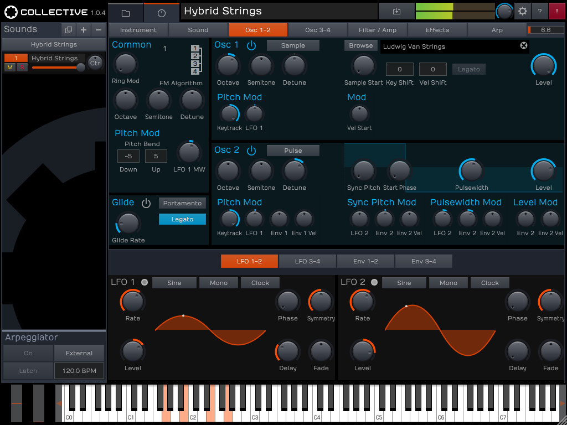Screen dimensions: 567x425
Task: Open help with the question mark icon
Action: tap(539, 11)
